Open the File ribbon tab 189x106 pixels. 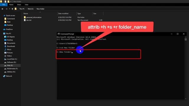coord(4,5)
